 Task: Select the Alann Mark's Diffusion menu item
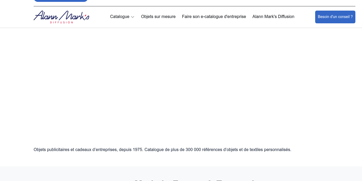point(273,17)
